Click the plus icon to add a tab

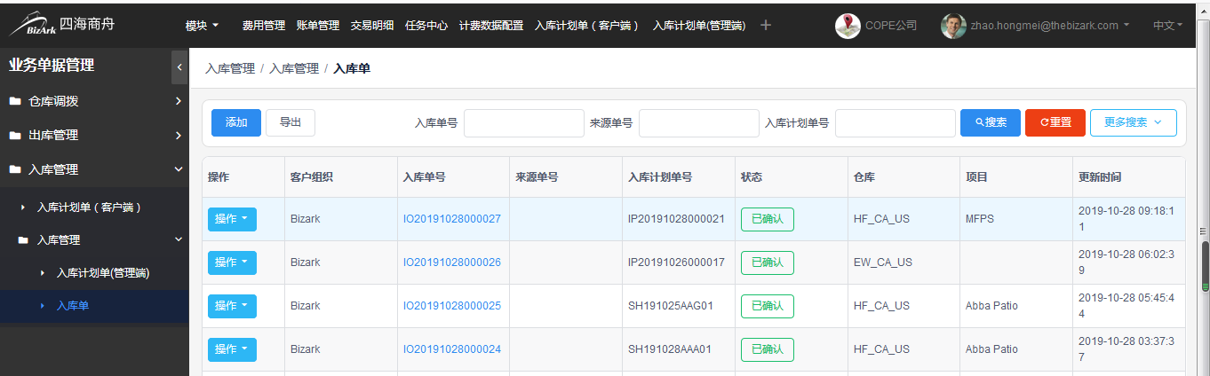766,25
